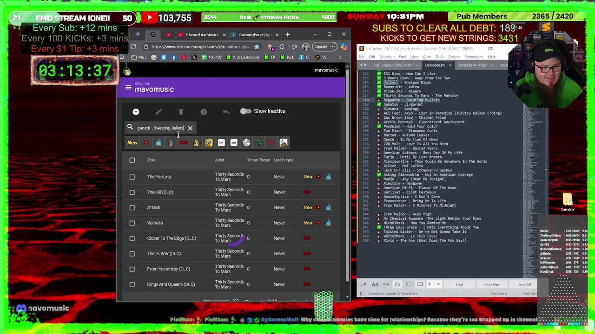This screenshot has height=334, width=595.
Task: Click the add song plus icon
Action: tap(136, 112)
